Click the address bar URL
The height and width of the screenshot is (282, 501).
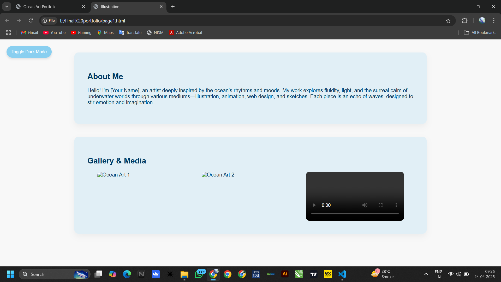93,21
